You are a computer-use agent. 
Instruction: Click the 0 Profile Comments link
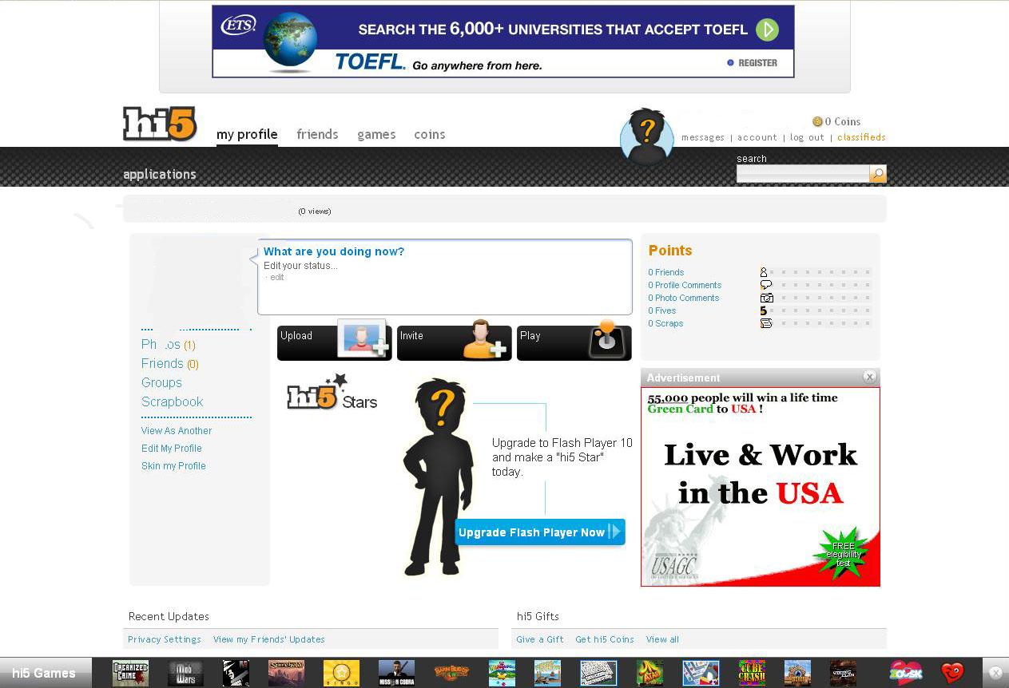tap(685, 285)
